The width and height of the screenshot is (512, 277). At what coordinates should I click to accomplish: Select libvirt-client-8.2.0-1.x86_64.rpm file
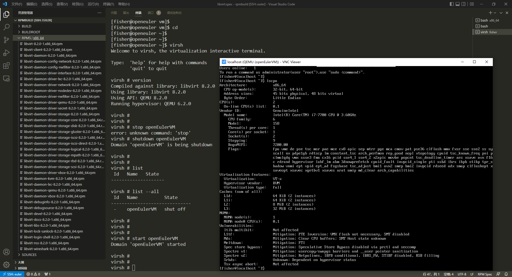tap(59, 50)
